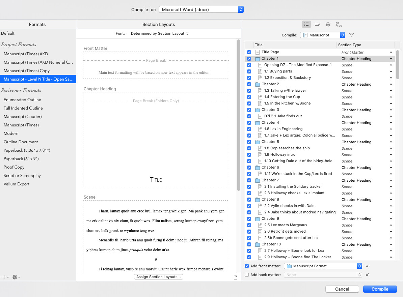Open the back matter None dropdown

(x=323, y=275)
